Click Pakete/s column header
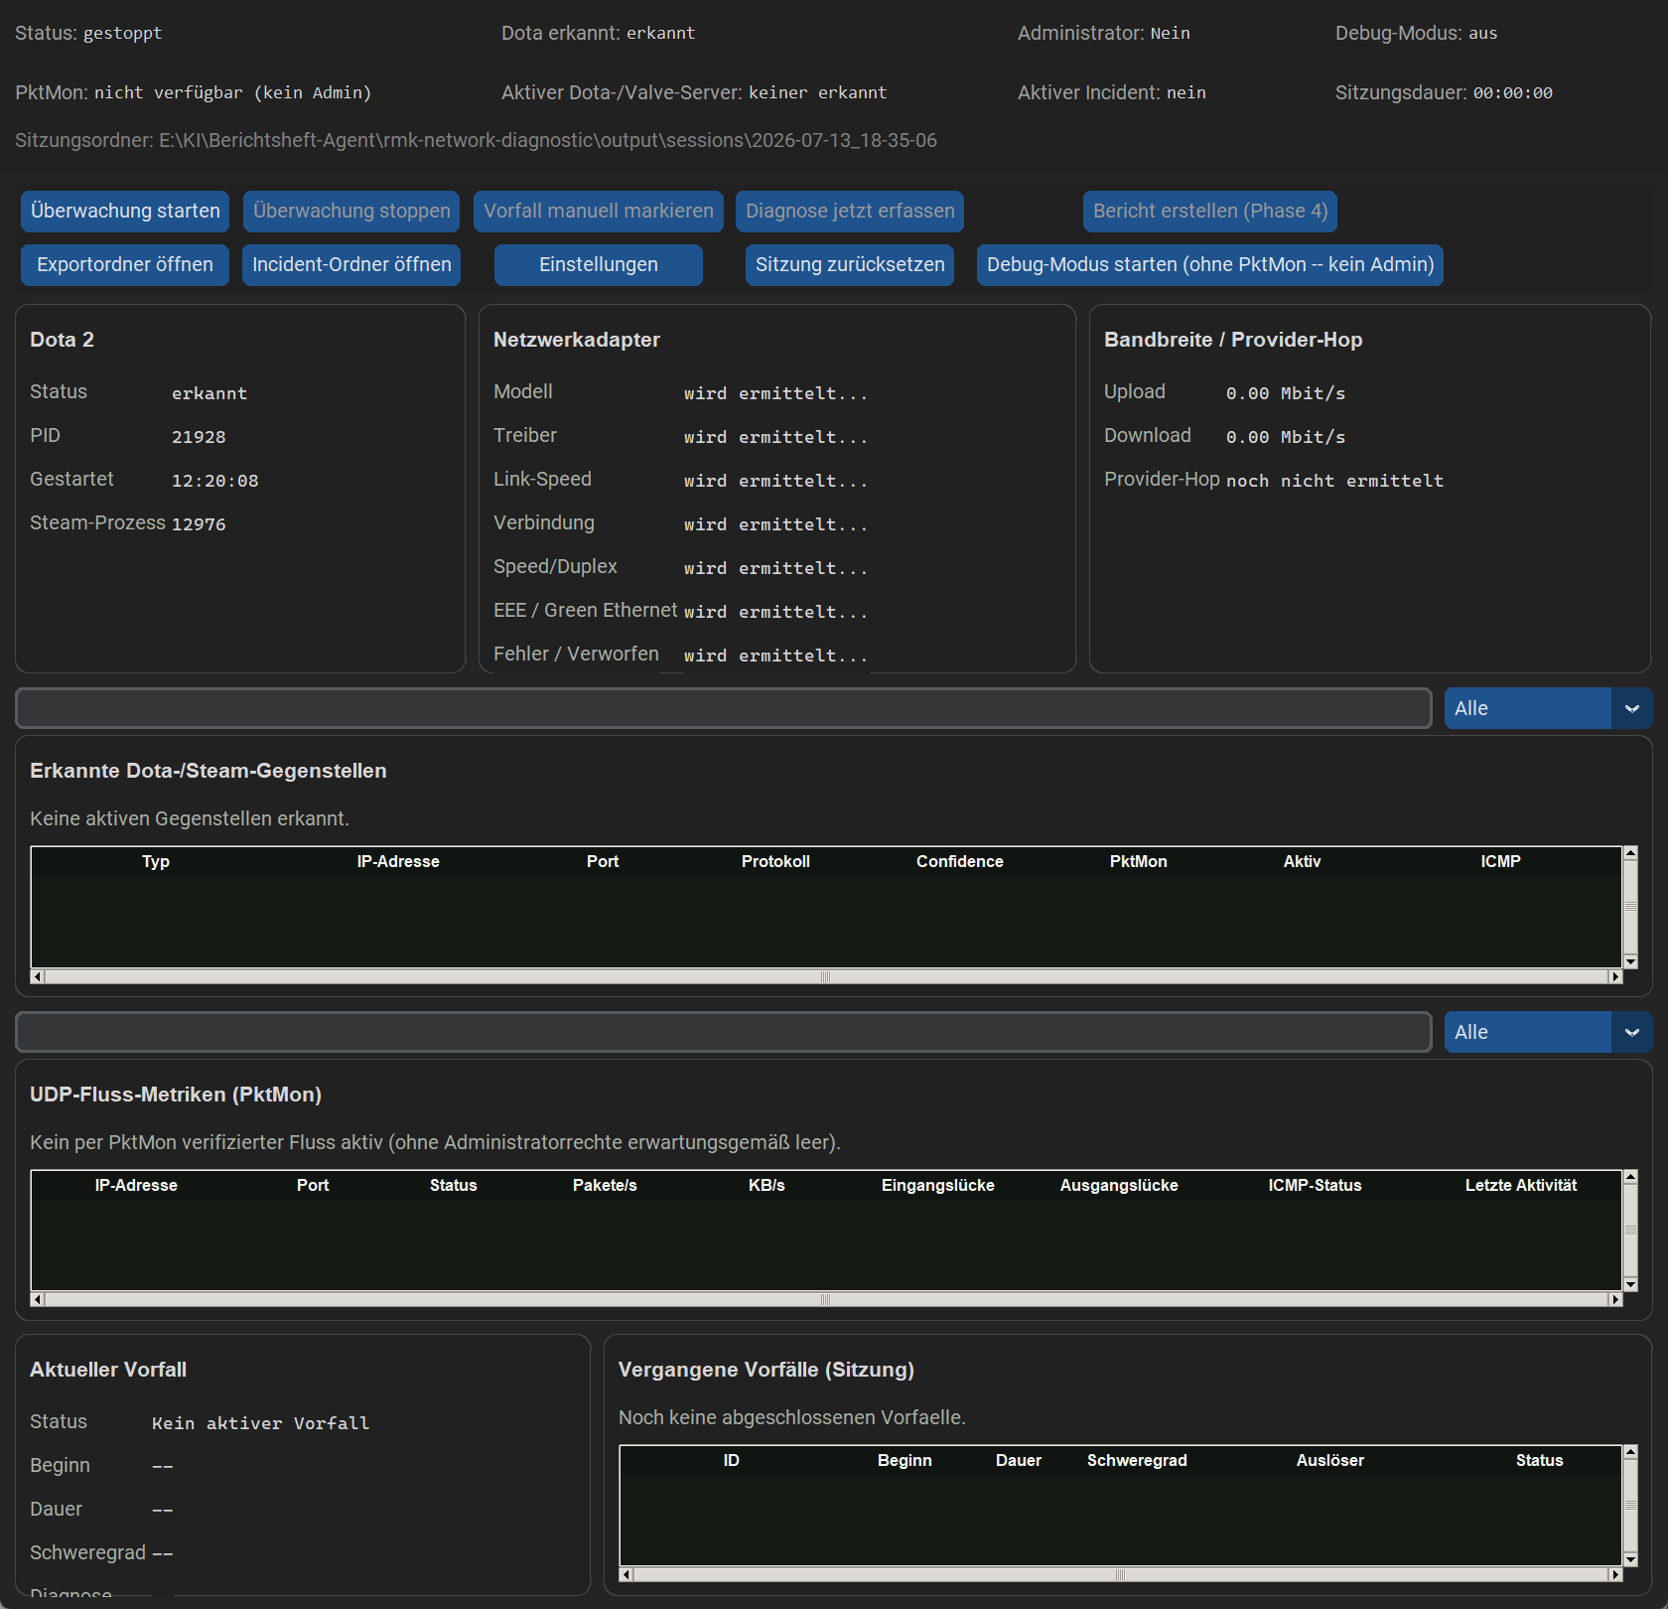Screen dimensions: 1668x1609 coord(605,1185)
